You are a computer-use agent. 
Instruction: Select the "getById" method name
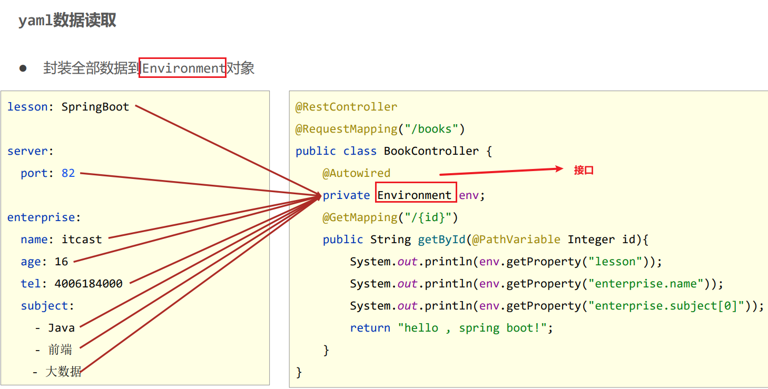pos(442,240)
